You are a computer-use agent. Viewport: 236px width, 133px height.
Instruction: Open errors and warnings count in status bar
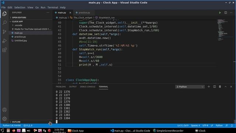[28, 126]
